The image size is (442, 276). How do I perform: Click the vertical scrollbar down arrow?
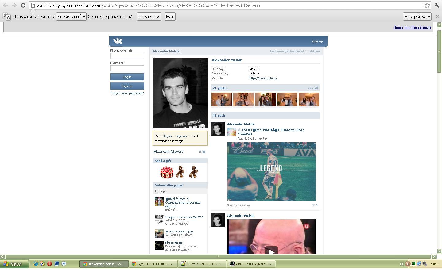tap(439, 251)
